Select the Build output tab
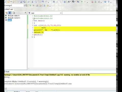Viewport: 122px width, 92px height. pos(7,72)
